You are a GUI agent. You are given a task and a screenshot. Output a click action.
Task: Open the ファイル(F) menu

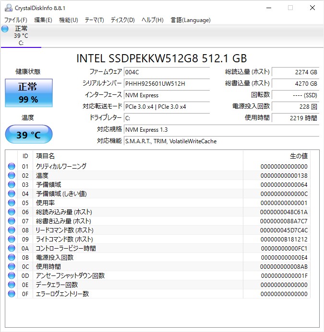(16, 20)
